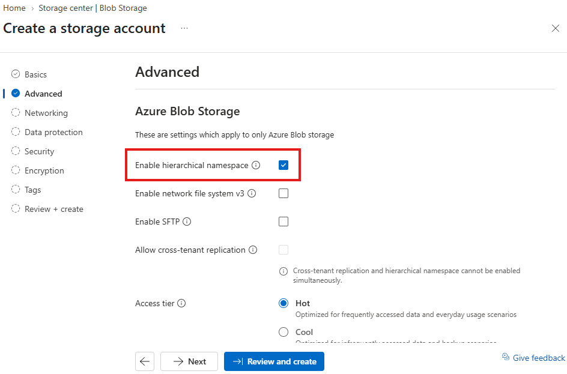
Task: Open info tooltip for hierarchical namespace
Action: click(x=256, y=165)
